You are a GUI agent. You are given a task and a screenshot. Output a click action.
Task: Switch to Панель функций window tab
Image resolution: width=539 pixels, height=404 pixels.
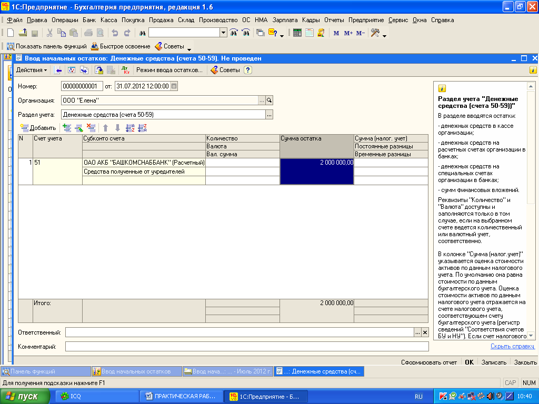(x=46, y=371)
